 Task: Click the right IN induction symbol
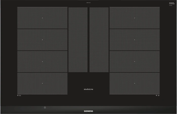click(158, 96)
